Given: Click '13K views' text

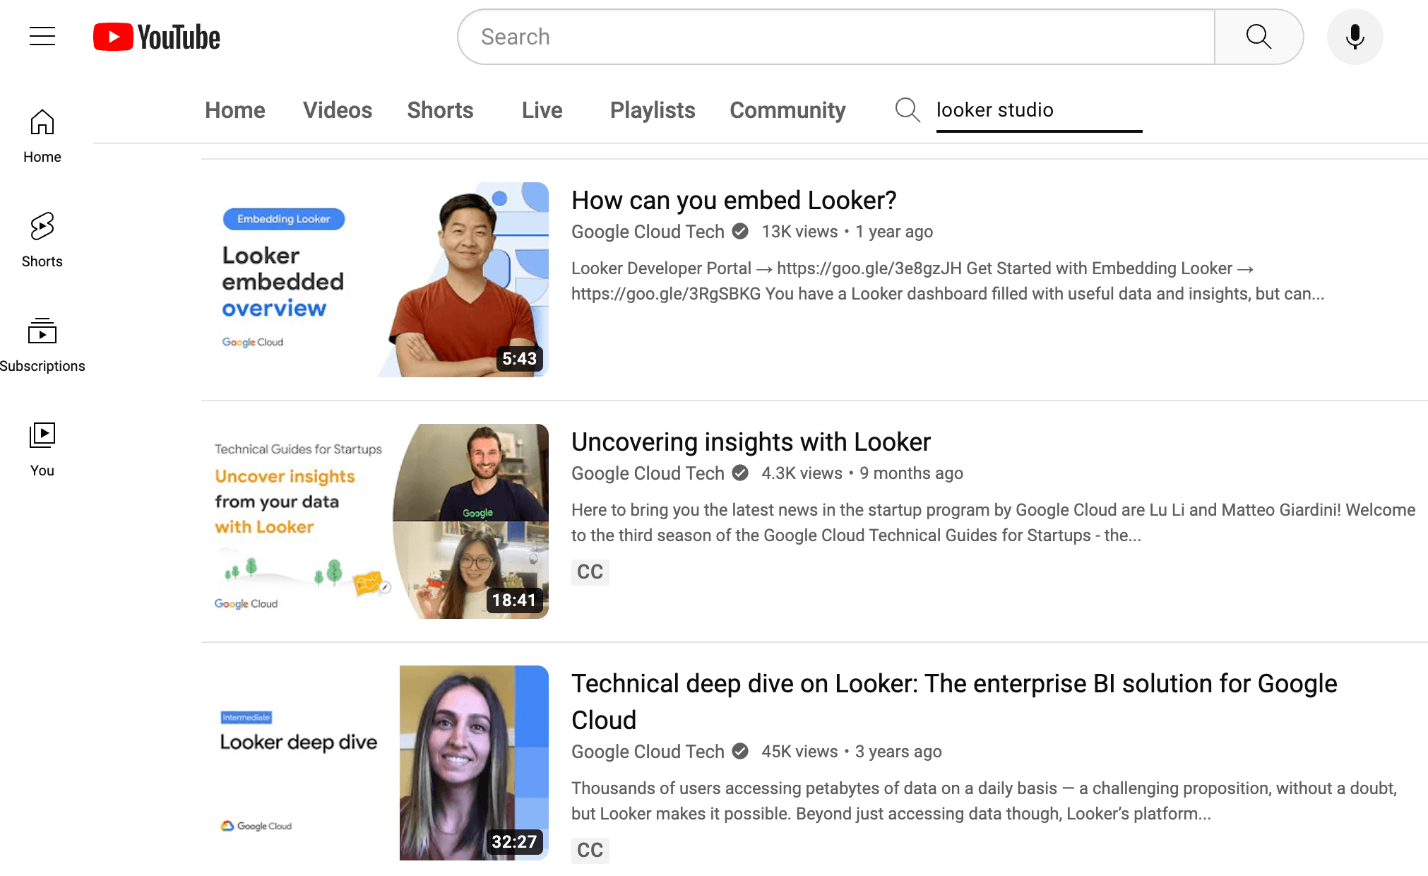Looking at the screenshot, I should (799, 232).
